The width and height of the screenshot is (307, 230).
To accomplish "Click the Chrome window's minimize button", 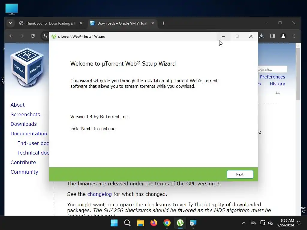I will pyautogui.click(x=266, y=23).
